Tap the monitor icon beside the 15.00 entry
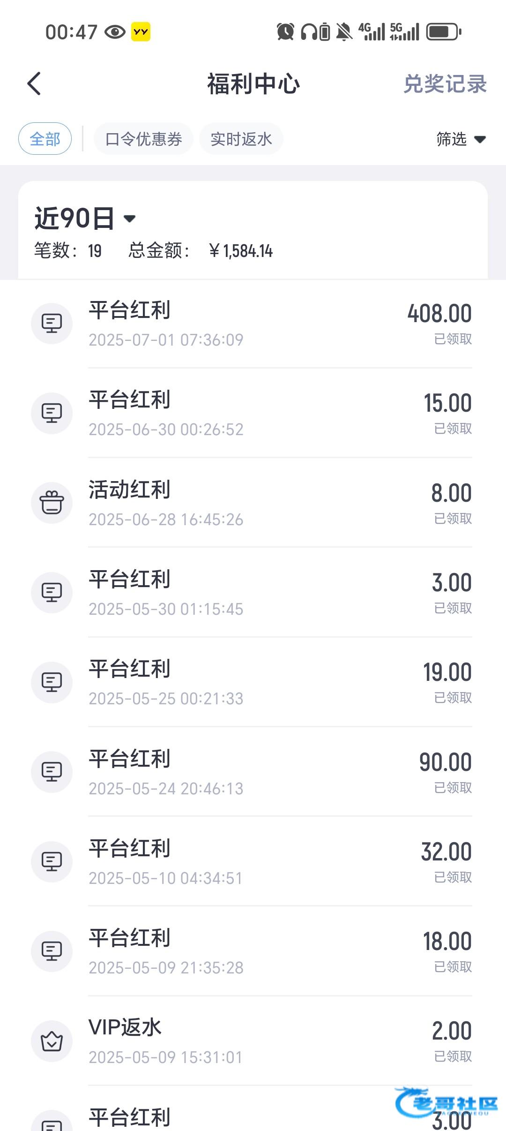The height and width of the screenshot is (1131, 506). [x=52, y=413]
